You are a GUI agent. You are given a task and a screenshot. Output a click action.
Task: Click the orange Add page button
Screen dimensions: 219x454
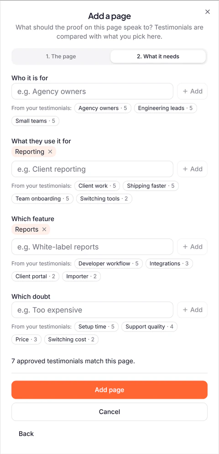tap(109, 390)
